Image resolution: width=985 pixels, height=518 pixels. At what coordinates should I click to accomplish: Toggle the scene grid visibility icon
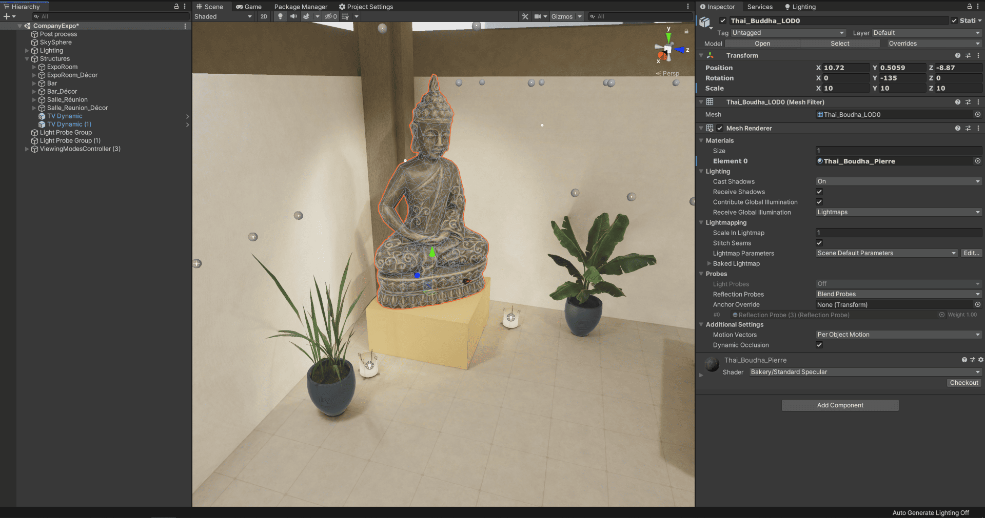pos(345,16)
